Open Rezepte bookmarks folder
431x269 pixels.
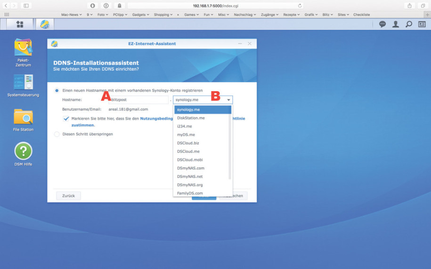click(x=292, y=15)
